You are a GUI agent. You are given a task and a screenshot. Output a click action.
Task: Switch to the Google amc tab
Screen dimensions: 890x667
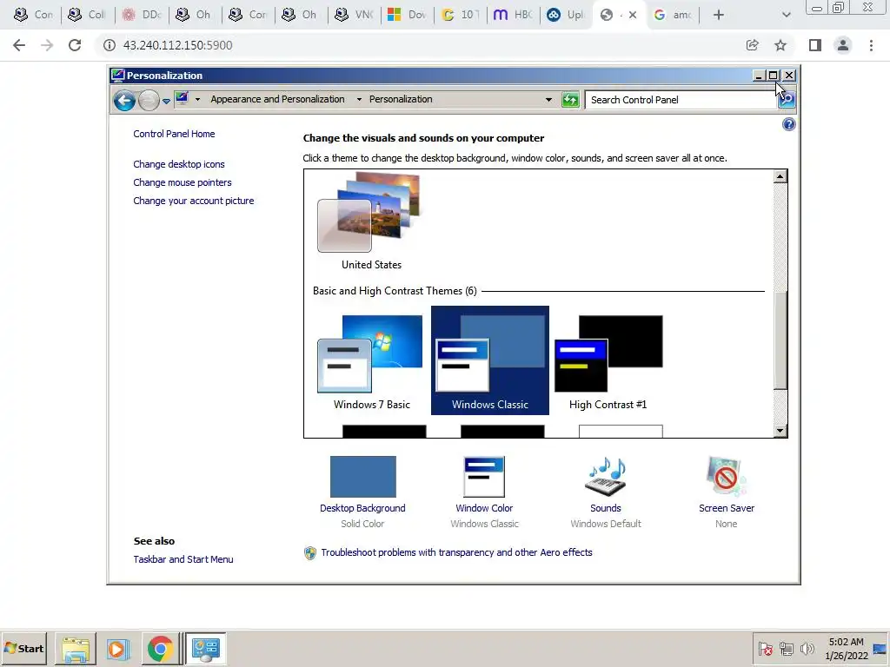(673, 15)
